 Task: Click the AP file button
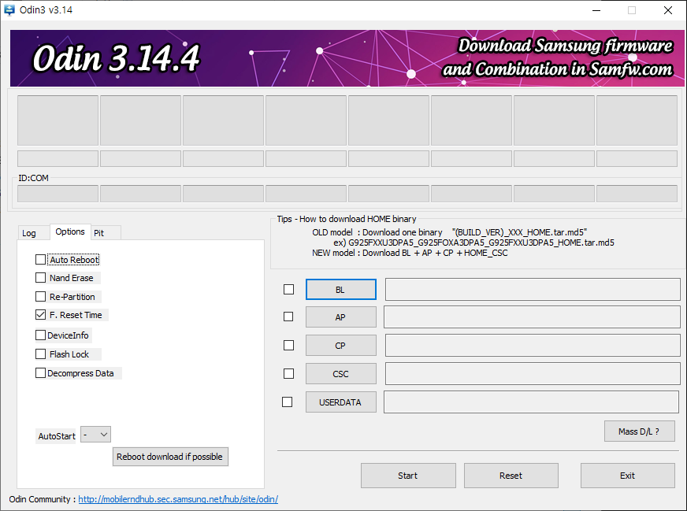pos(341,317)
